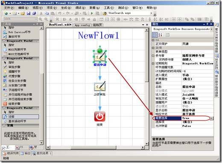Switch to the 起始页 tab
Screen dimensions: 222x163
point(97,25)
